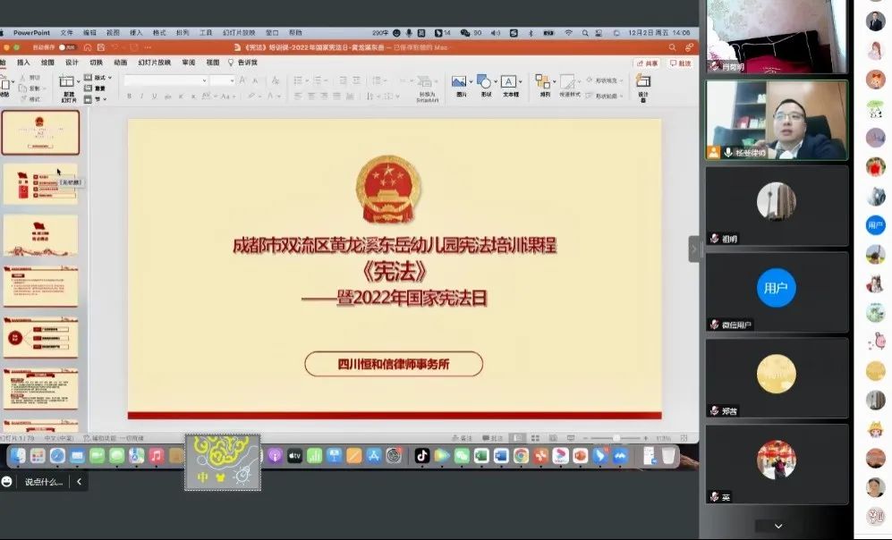This screenshot has height=540, width=892.
Task: Unmute the bottom-right Zoom participant's microphone
Action: coord(713,498)
